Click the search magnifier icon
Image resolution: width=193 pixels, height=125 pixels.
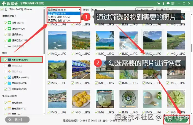[x=168, y=10]
